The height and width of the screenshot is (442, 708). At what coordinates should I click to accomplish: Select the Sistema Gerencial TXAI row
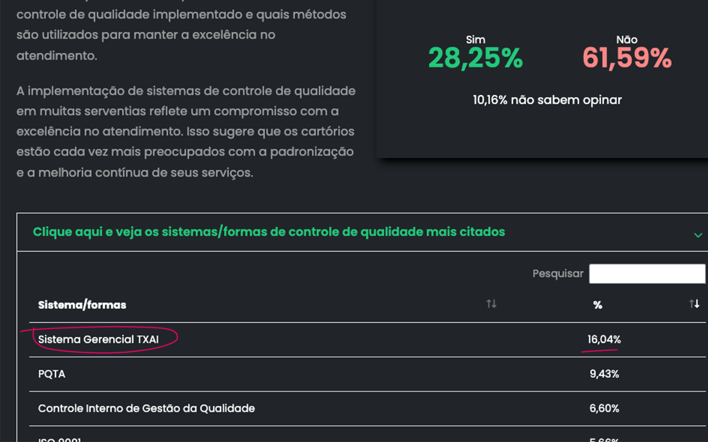(x=98, y=339)
